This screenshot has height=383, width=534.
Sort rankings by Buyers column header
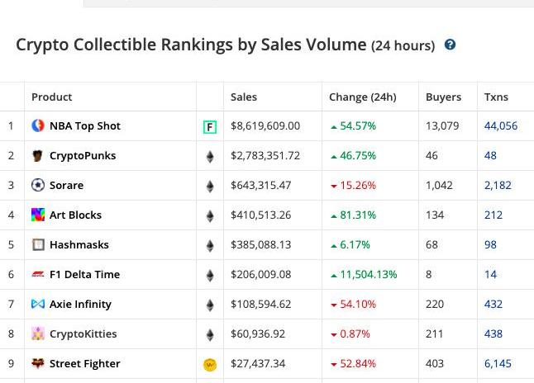[443, 97]
